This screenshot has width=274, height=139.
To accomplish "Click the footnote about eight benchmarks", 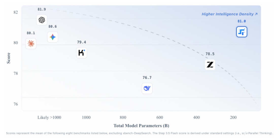I will coord(139,133).
